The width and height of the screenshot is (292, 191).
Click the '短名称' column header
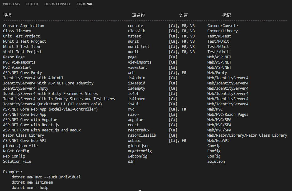(x=138, y=15)
